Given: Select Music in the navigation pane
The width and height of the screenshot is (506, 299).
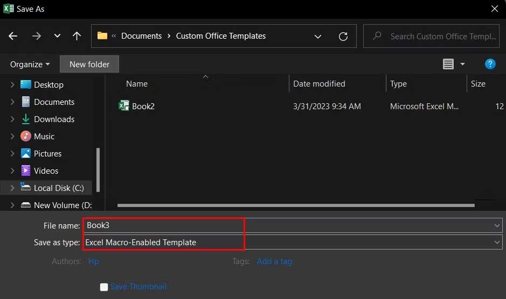Looking at the screenshot, I should [44, 136].
